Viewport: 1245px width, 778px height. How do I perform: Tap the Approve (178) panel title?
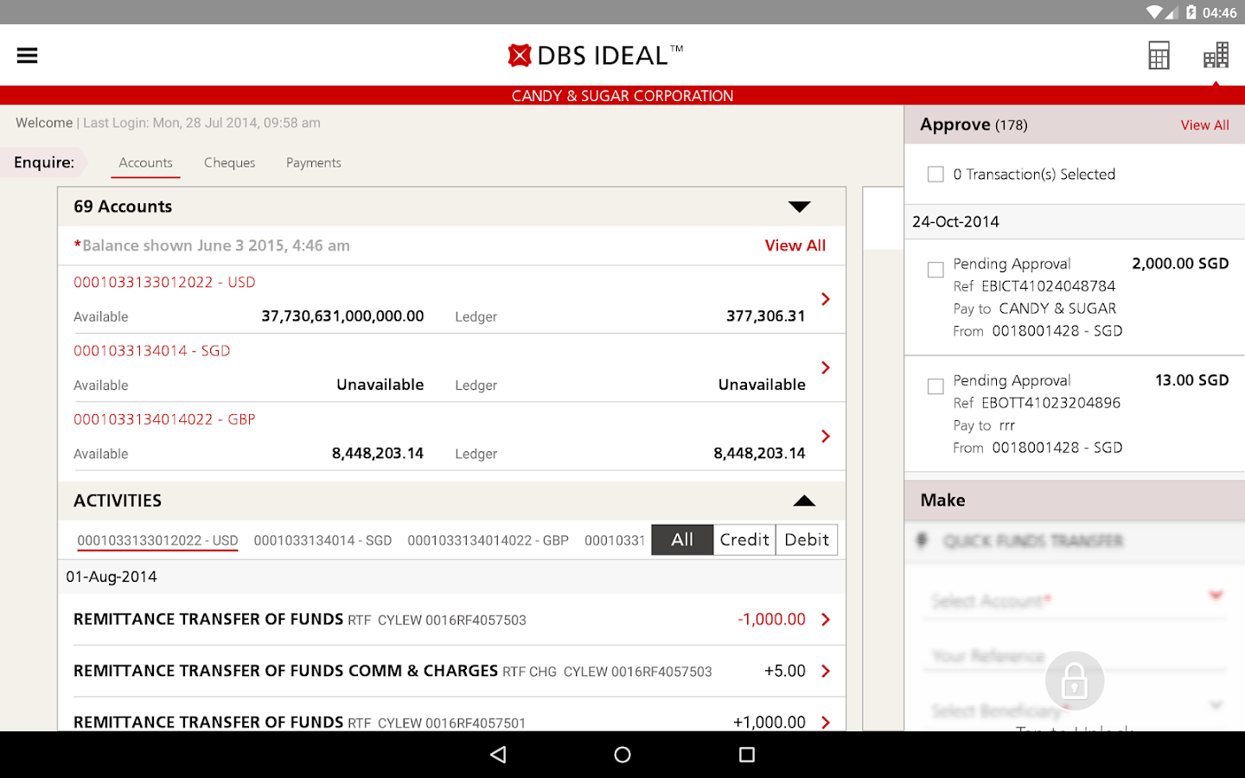click(974, 124)
